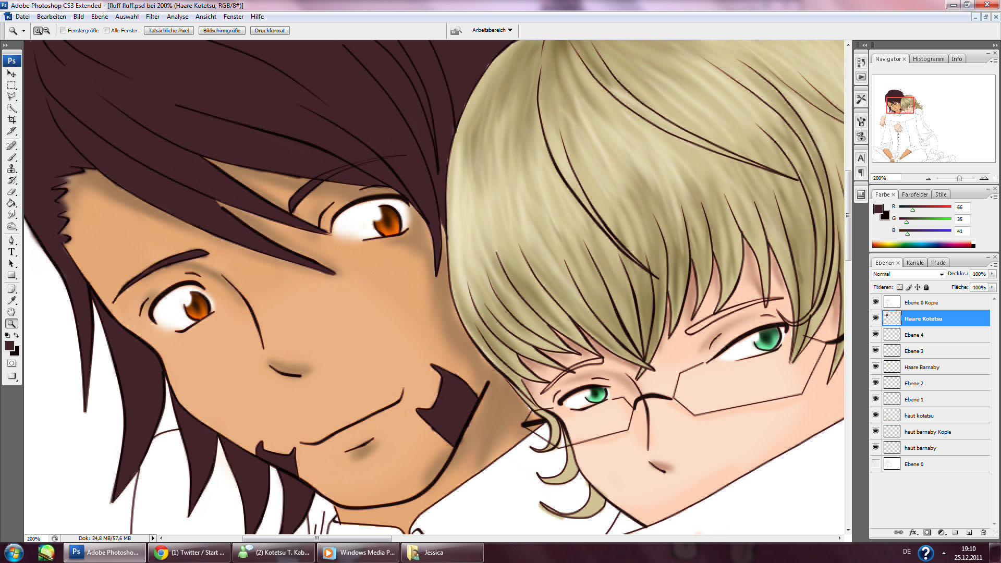Open the Windows Start menu
This screenshot has height=563, width=1001.
click(x=14, y=552)
